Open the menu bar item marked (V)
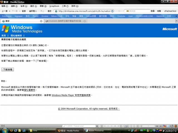The height and width of the screenshot is (133, 178). click(x=24, y=6)
